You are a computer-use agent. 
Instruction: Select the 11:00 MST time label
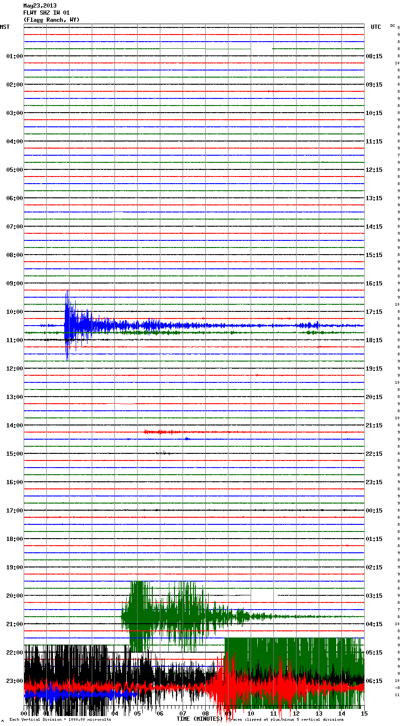(x=14, y=340)
